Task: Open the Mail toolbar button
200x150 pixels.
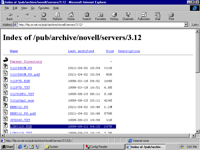Action: pos(158,16)
